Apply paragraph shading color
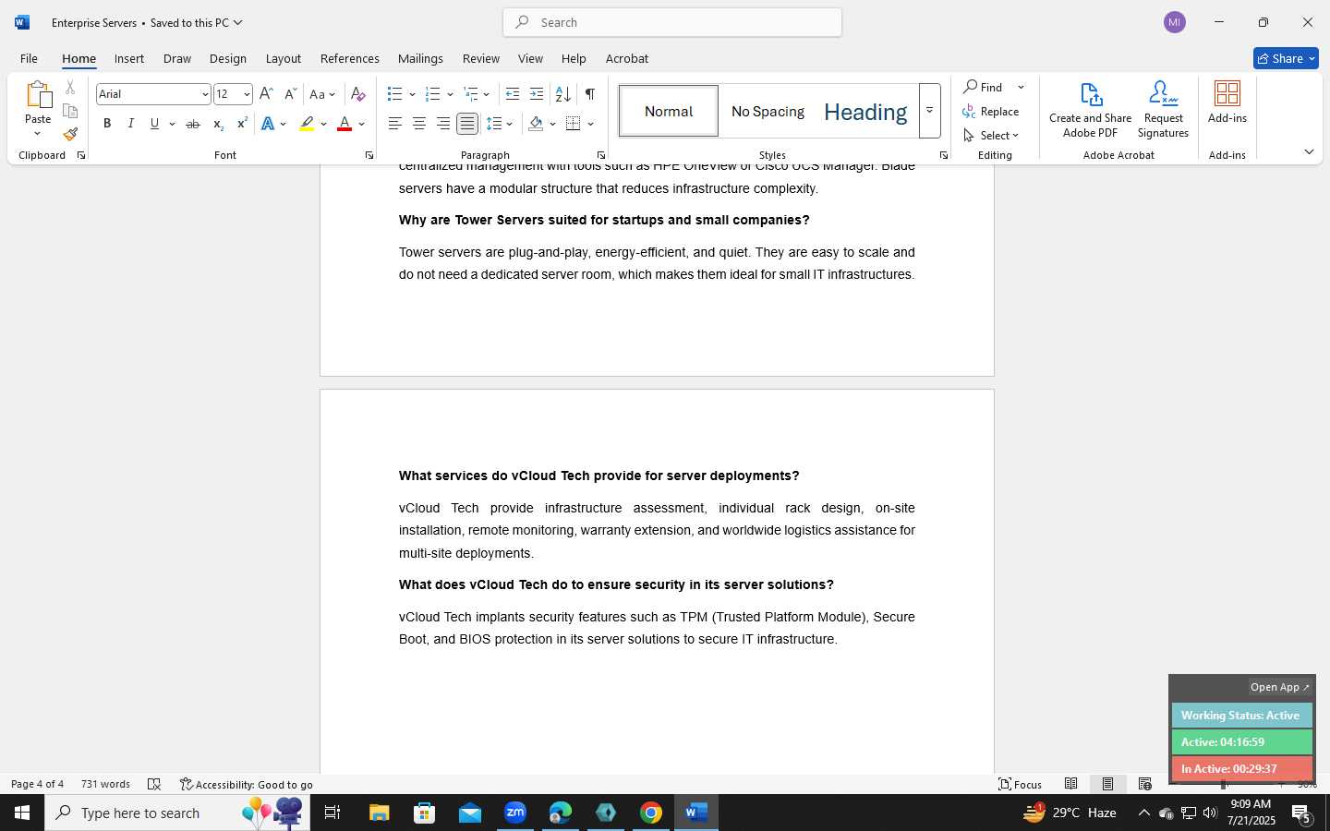This screenshot has width=1330, height=831. tap(536, 124)
